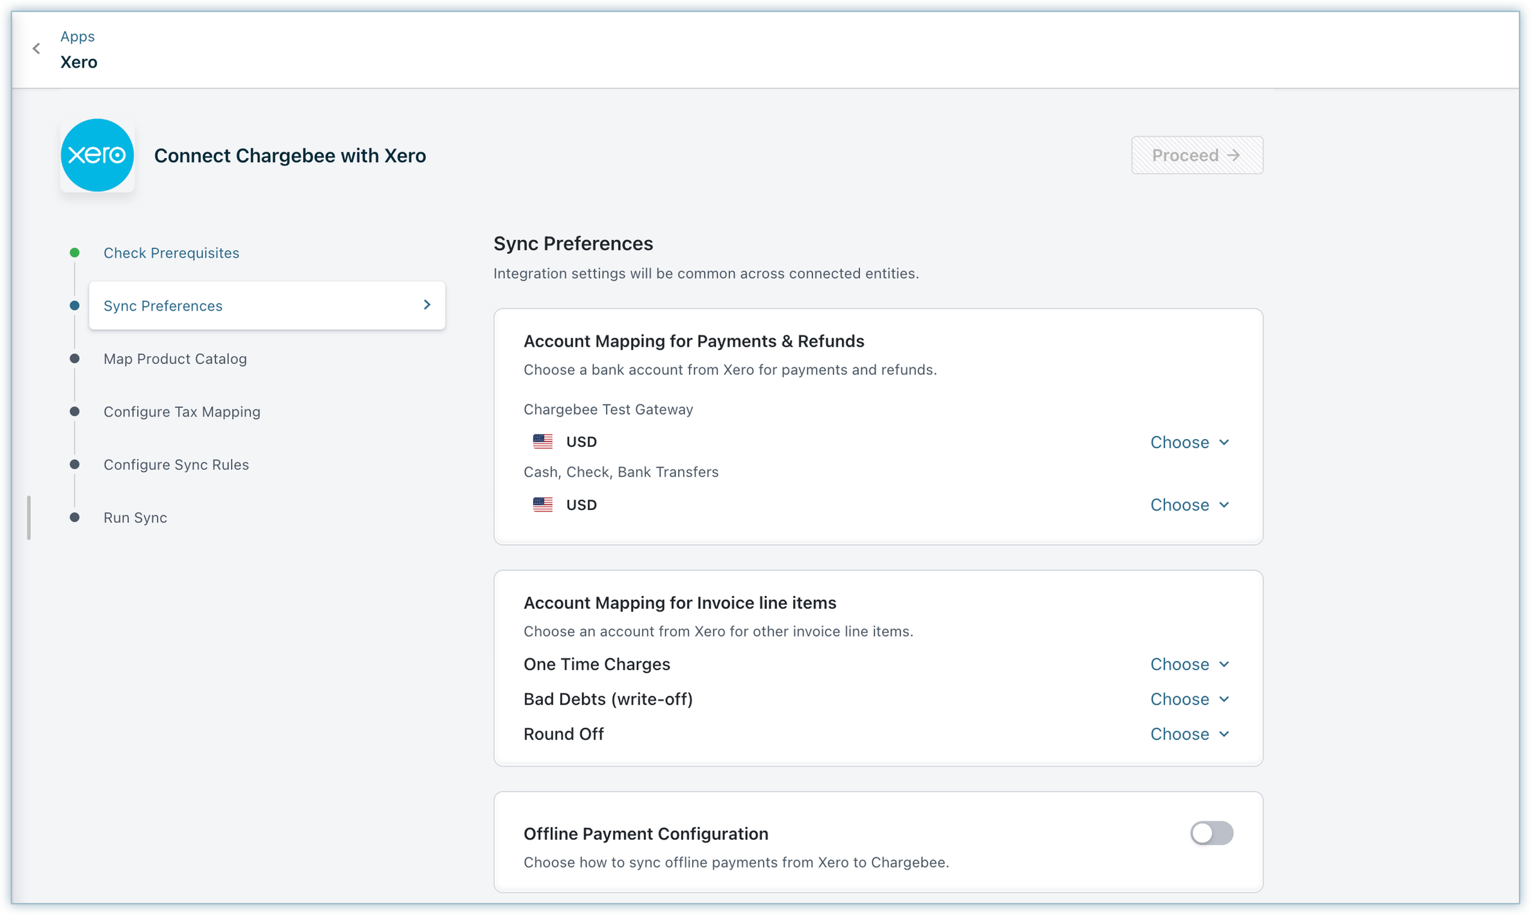Click the step dot beside Run Sync
The width and height of the screenshot is (1531, 915).
[x=75, y=518]
